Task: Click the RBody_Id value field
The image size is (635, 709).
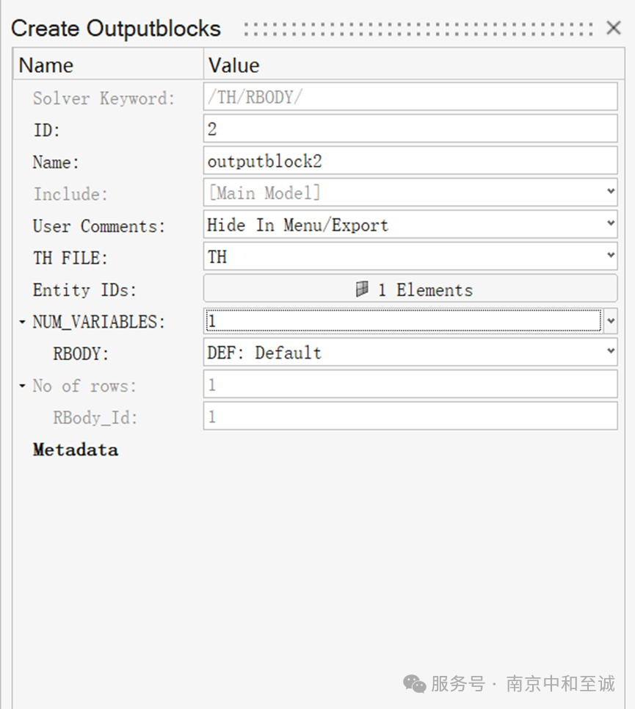Action: (x=410, y=416)
